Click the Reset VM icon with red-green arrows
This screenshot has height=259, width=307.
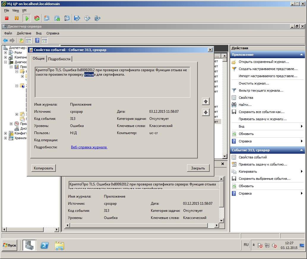[x=37, y=18]
